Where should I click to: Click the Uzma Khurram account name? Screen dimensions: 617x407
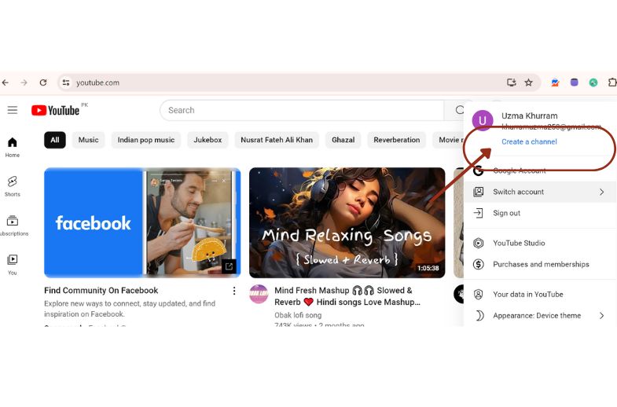(529, 116)
